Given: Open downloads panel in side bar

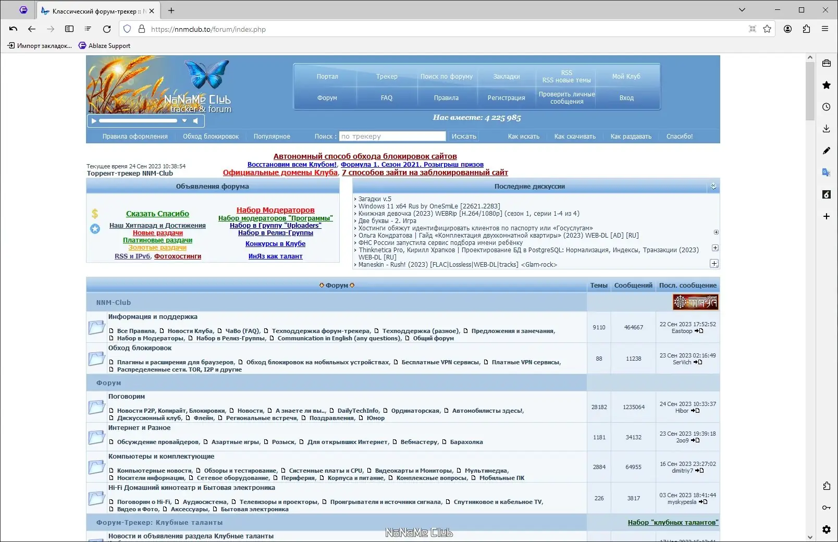Looking at the screenshot, I should click(x=827, y=129).
